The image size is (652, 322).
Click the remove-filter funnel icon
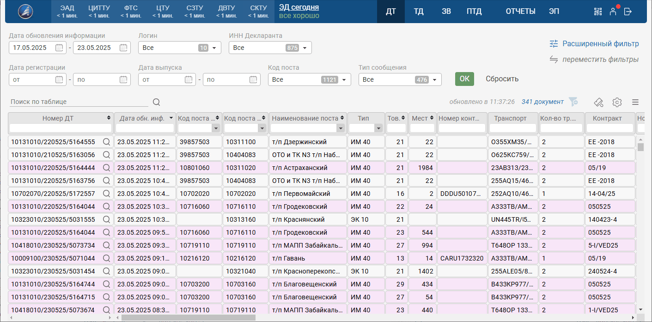573,102
